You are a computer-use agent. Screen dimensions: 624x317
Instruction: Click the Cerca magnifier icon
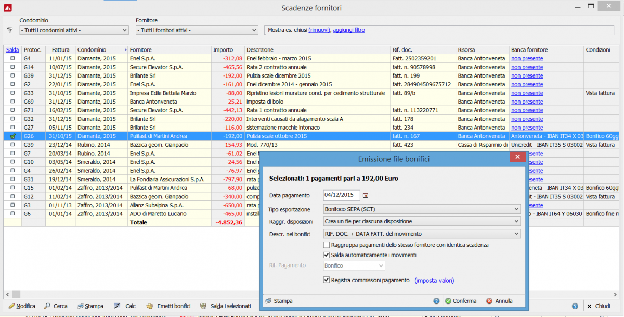[x=47, y=306]
